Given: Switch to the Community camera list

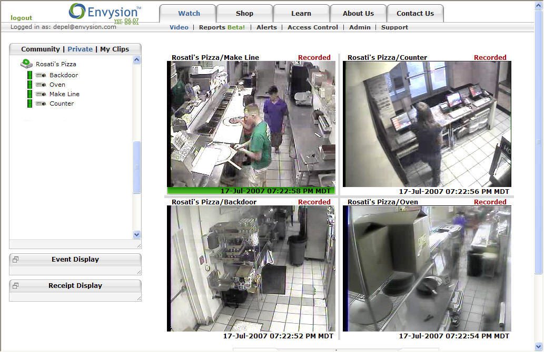Looking at the screenshot, I should point(41,49).
